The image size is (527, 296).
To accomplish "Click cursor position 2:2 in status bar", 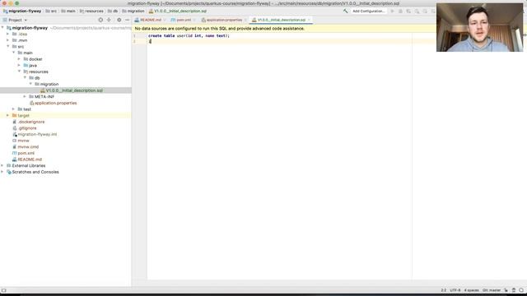I will pos(444,290).
